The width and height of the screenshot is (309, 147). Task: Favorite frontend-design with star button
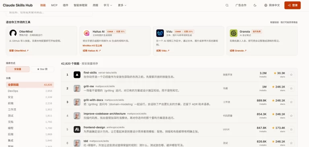point(291,129)
